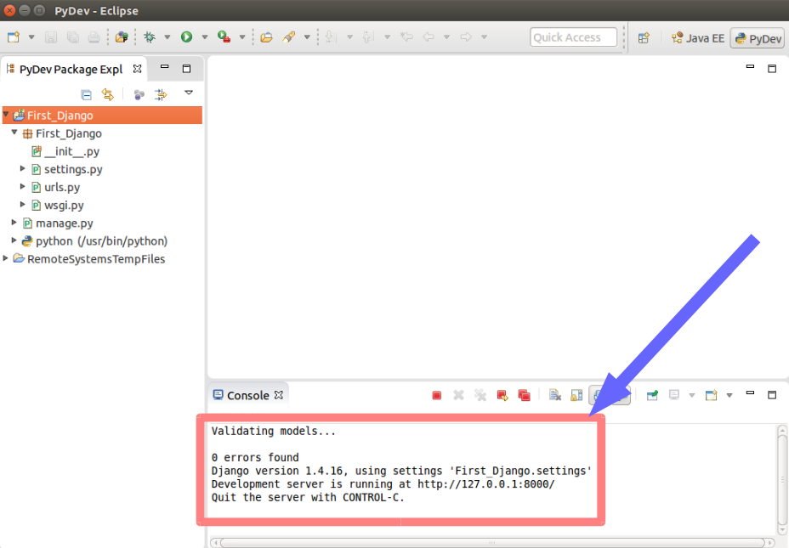Click Remove Launch icon in Console

coord(458,396)
